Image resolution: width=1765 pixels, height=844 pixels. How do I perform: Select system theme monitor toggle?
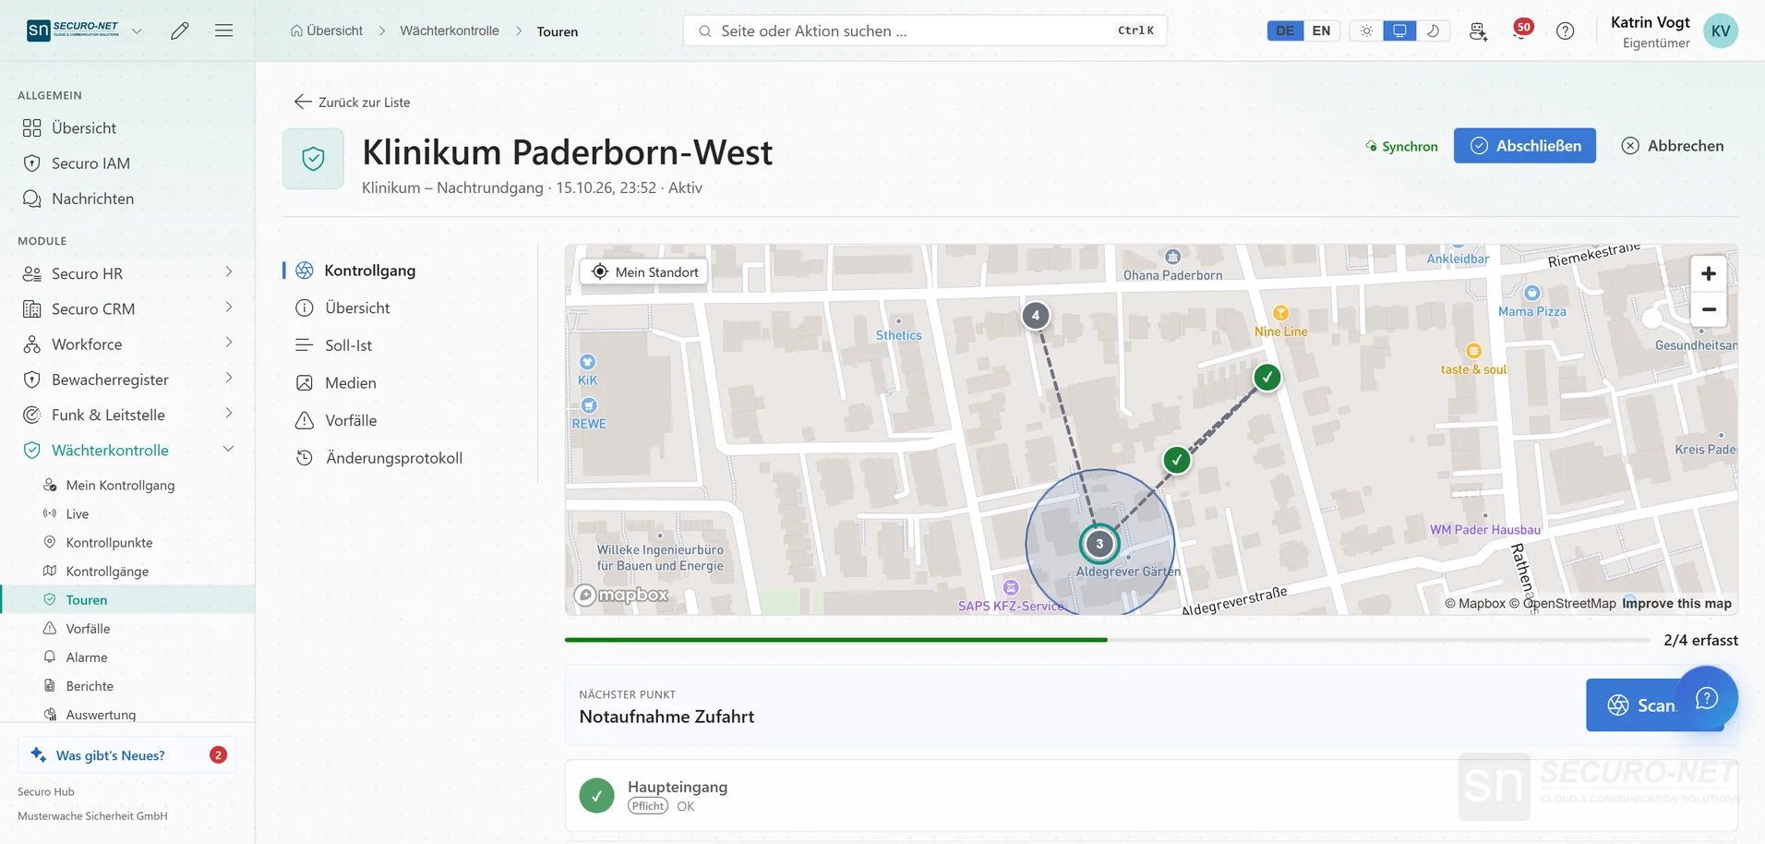(x=1399, y=30)
